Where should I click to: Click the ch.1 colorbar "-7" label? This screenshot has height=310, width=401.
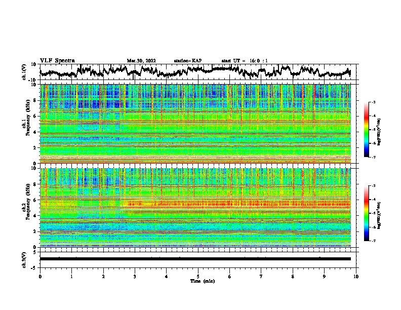pyautogui.click(x=374, y=157)
